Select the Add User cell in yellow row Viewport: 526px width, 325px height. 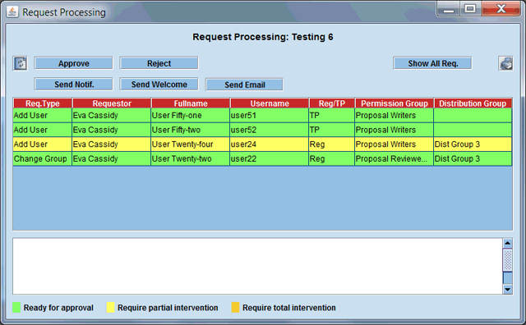pyautogui.click(x=43, y=144)
